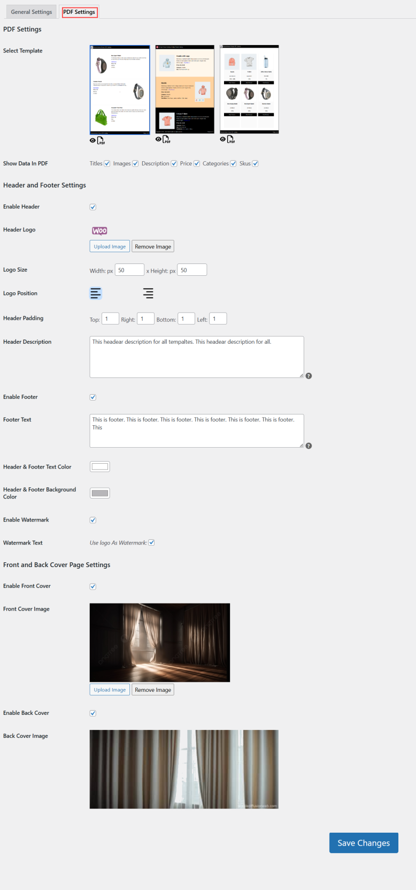Open Header & Footer Background Color swatch

point(100,493)
